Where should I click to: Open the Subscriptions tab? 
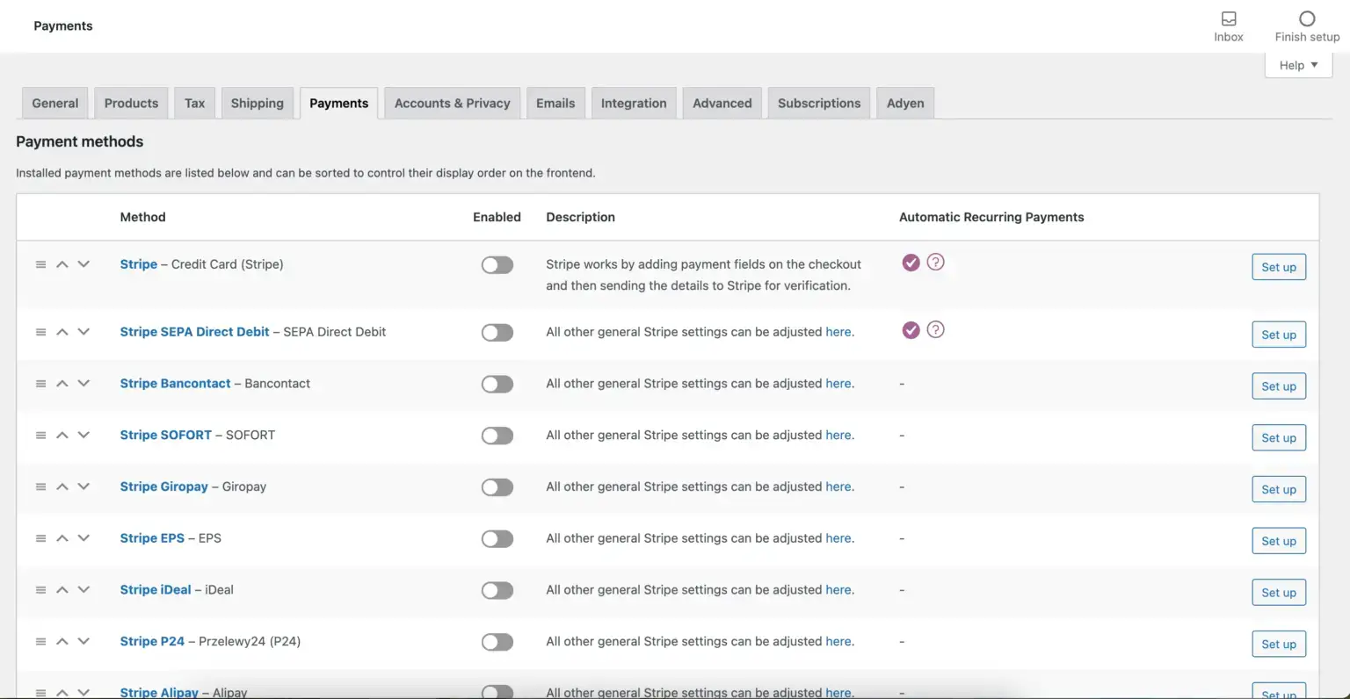[819, 103]
